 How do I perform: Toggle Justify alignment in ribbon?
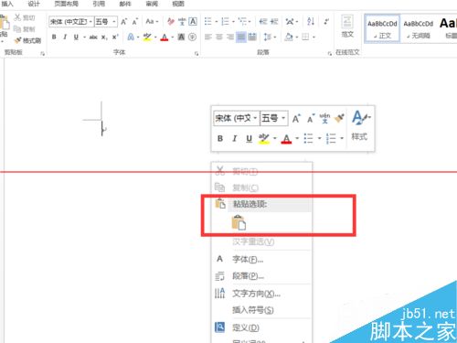241,38
